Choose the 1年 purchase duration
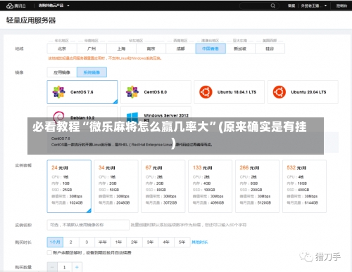This screenshot has width=352, height=272. [118, 242]
